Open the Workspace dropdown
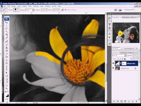 tap(129, 10)
